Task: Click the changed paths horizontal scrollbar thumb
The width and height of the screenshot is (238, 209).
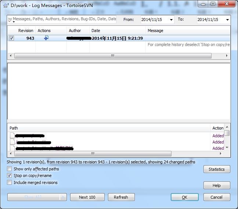Action: tap(93, 154)
